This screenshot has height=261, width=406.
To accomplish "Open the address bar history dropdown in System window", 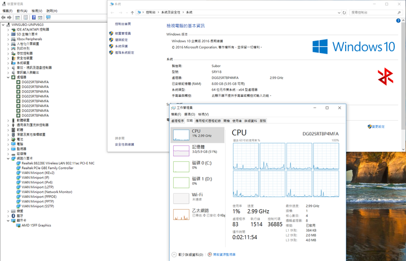I will [339, 12].
